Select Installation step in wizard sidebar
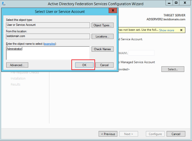The image size is (192, 141). tap(18, 78)
